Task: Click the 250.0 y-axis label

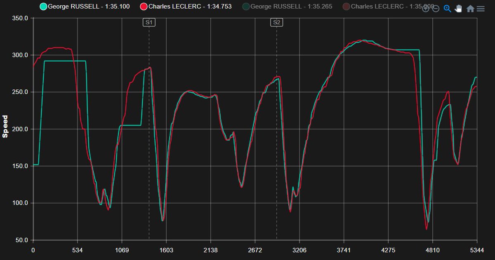Action: point(20,92)
